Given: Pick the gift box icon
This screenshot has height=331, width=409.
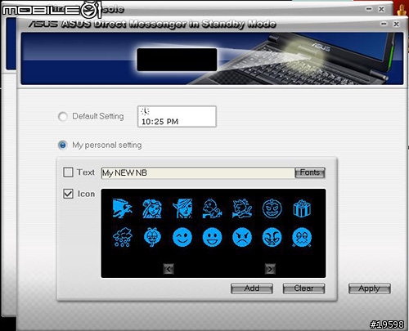Looking at the screenshot, I should pyautogui.click(x=302, y=208).
